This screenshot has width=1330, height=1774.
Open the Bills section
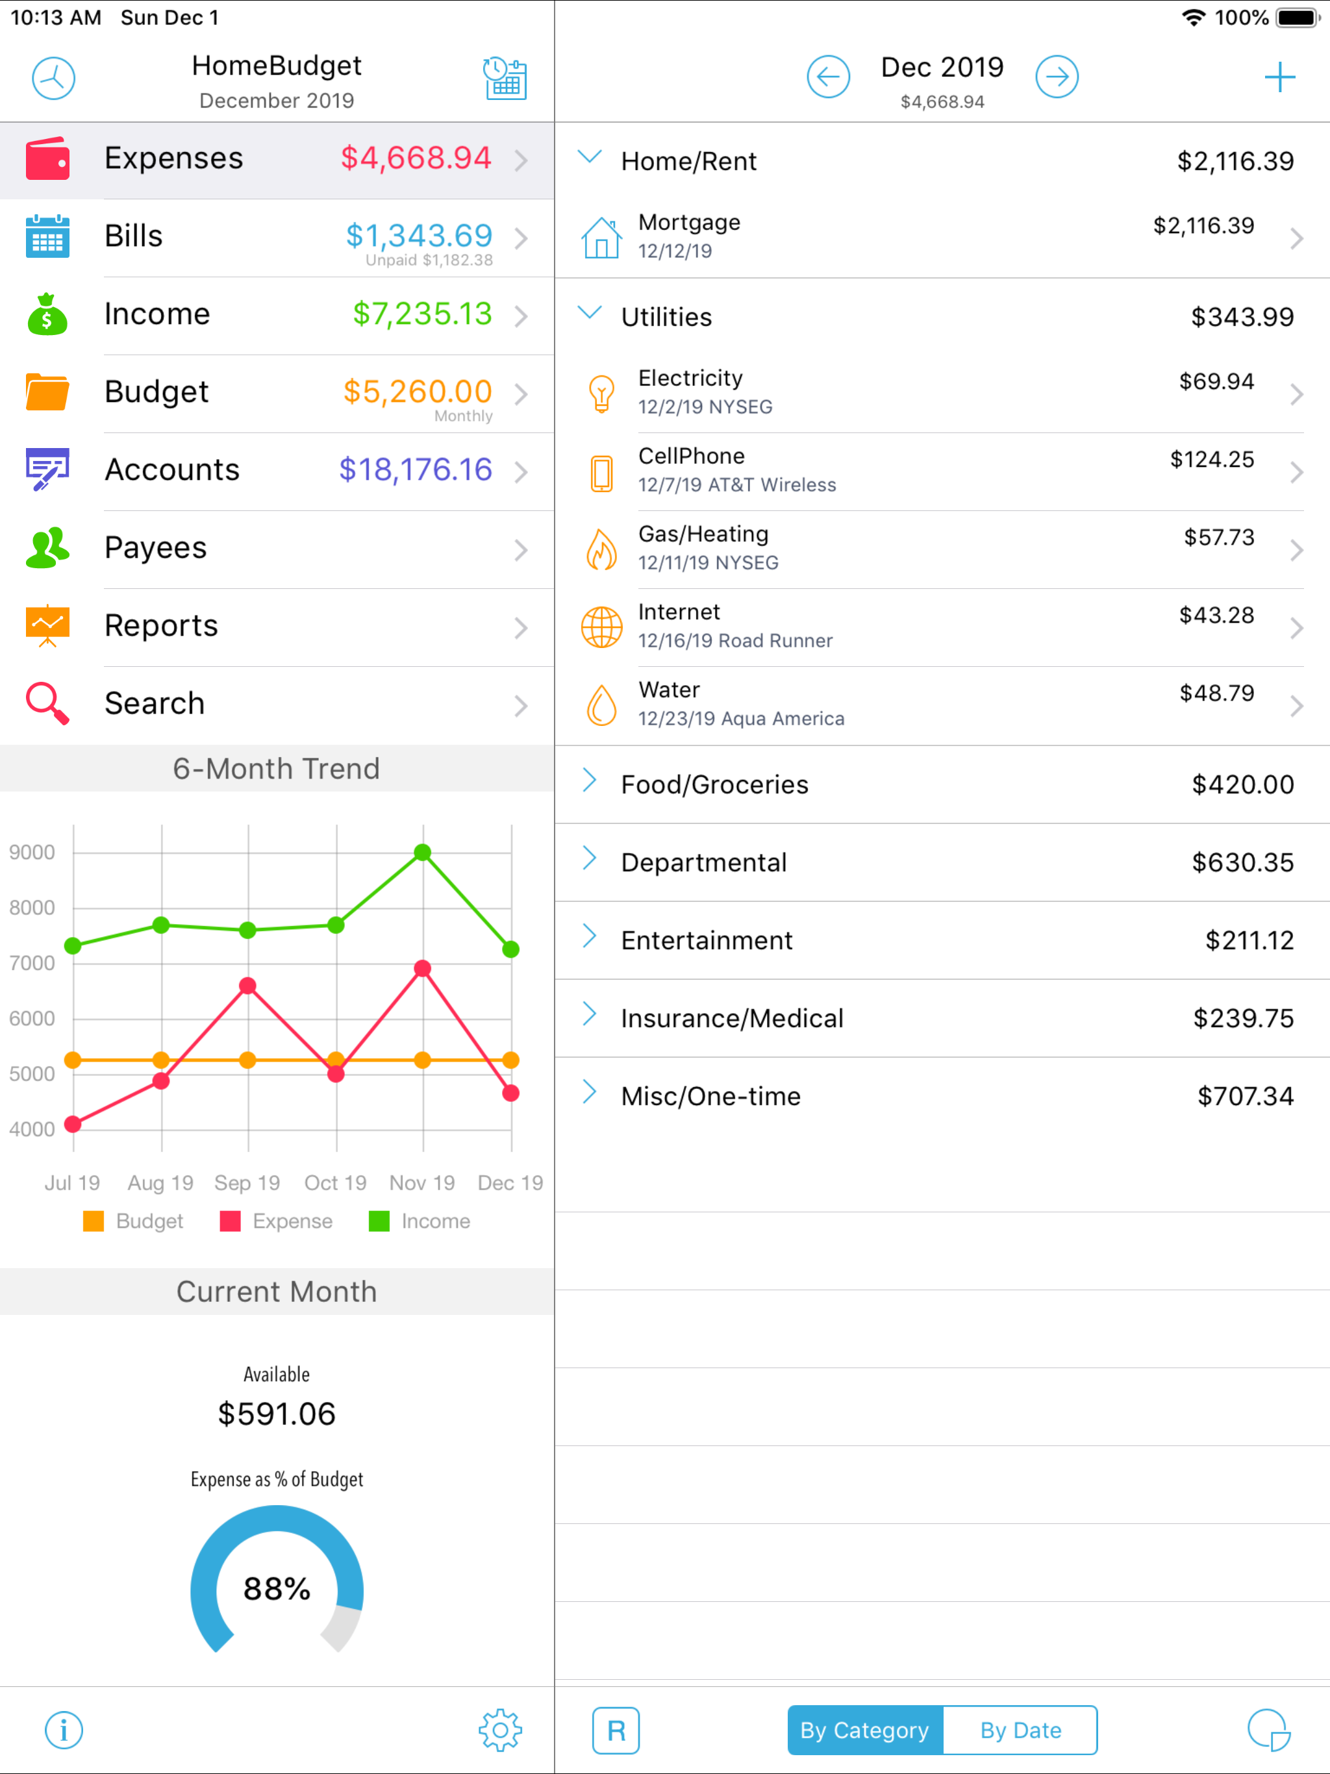[277, 238]
